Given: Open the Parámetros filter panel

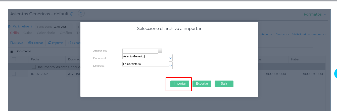Looking at the screenshot, I should click(20, 26).
